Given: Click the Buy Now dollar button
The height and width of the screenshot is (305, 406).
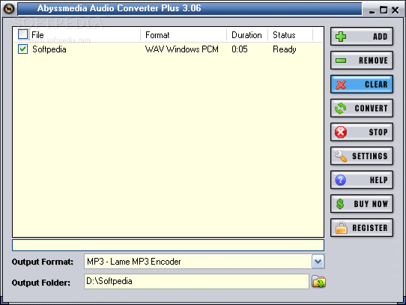Looking at the screenshot, I should point(362,203).
